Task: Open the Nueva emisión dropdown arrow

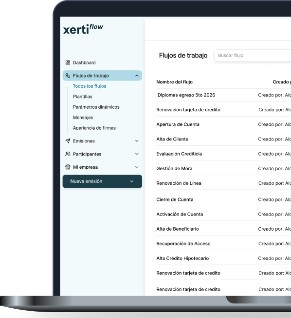Action: 131,181
